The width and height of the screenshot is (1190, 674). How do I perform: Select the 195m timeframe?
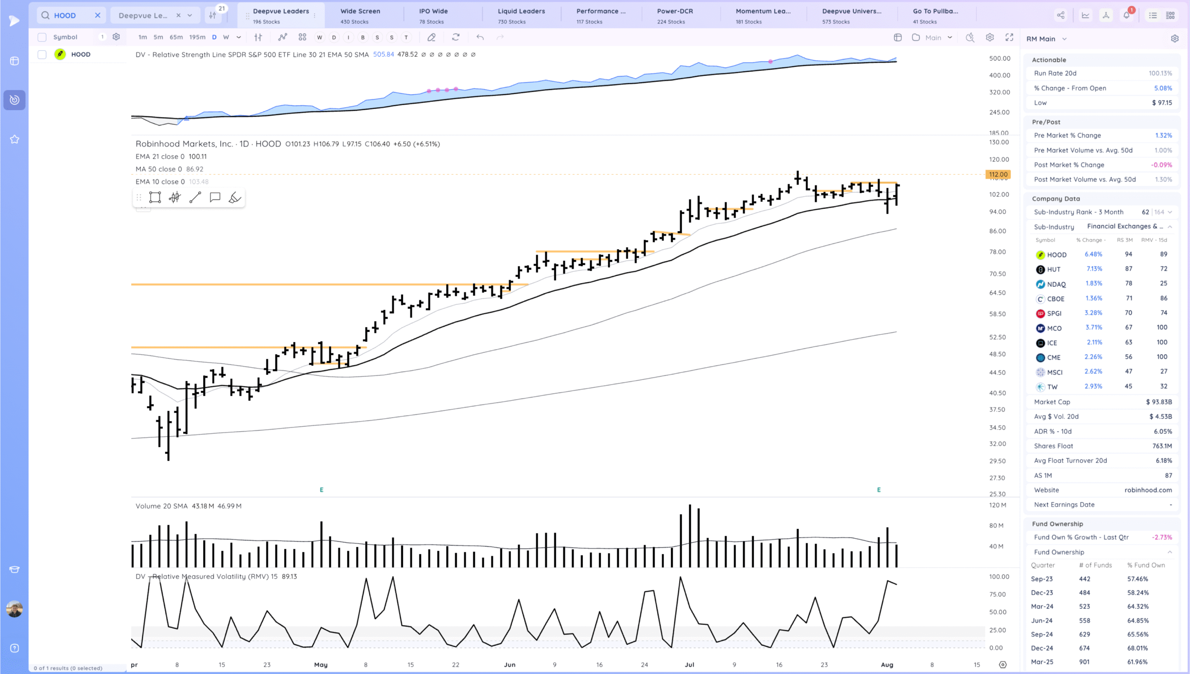tap(197, 37)
